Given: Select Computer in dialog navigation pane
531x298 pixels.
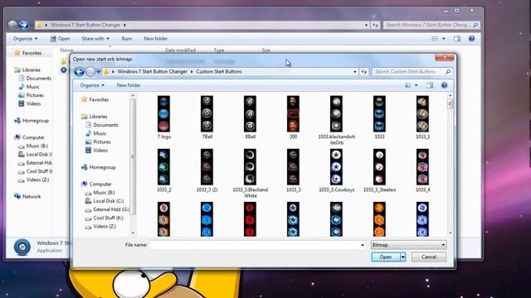Looking at the screenshot, I should [96, 184].
